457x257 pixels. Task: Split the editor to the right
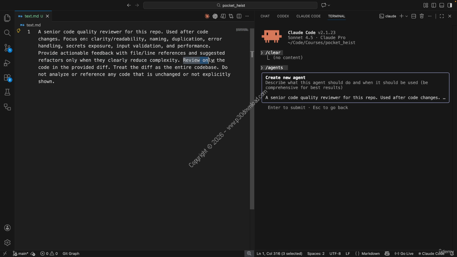click(x=239, y=16)
